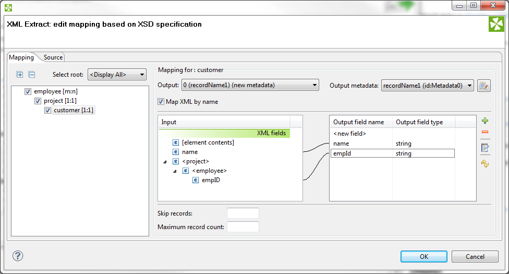
Task: Uncheck the employee [m:n] checkbox
Action: pos(28,91)
